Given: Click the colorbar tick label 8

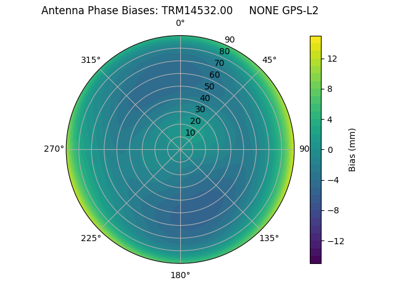Looking at the screenshot, I should (x=329, y=89).
